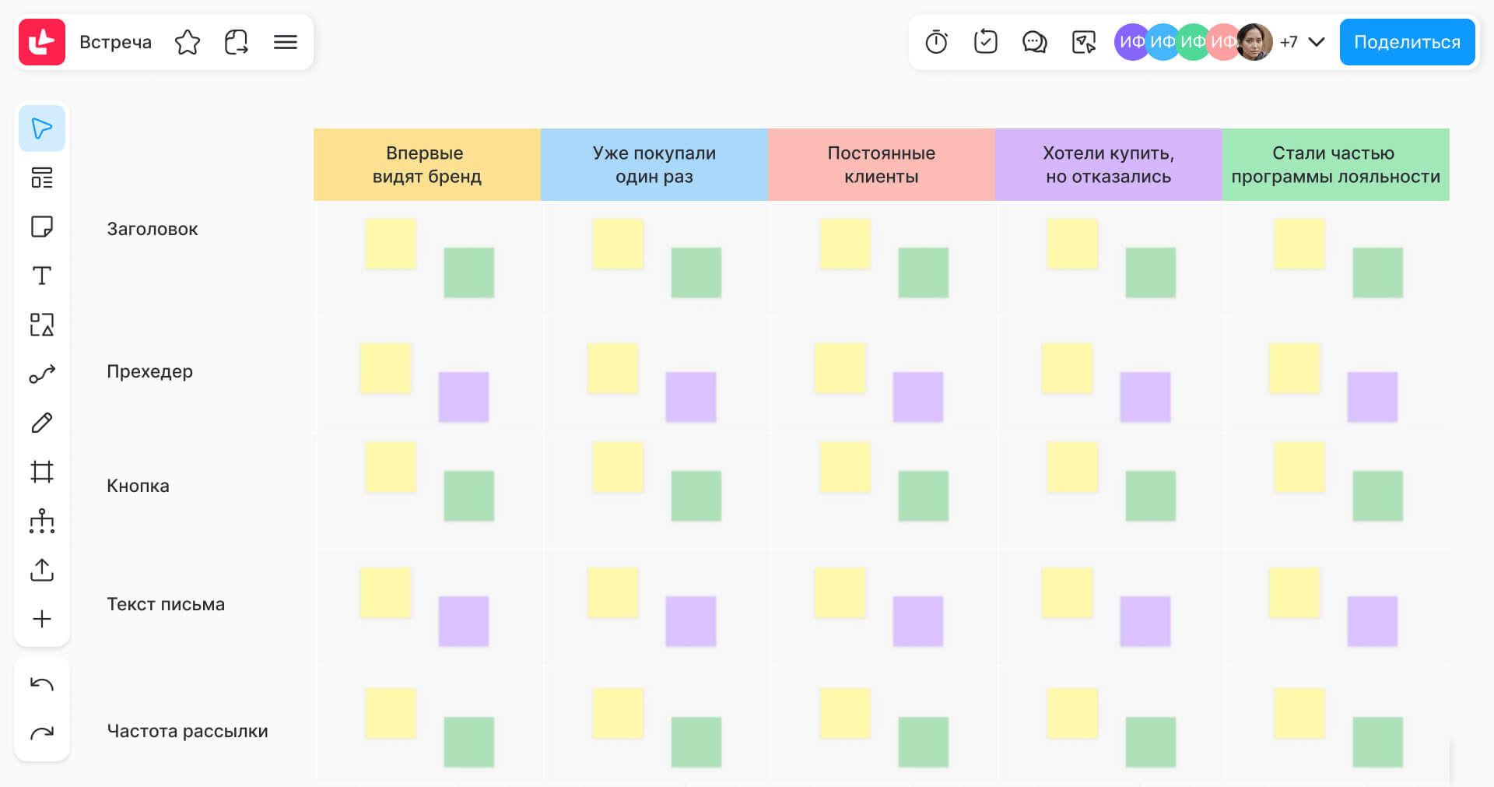
Task: Open the hamburger main menu
Action: tap(286, 42)
